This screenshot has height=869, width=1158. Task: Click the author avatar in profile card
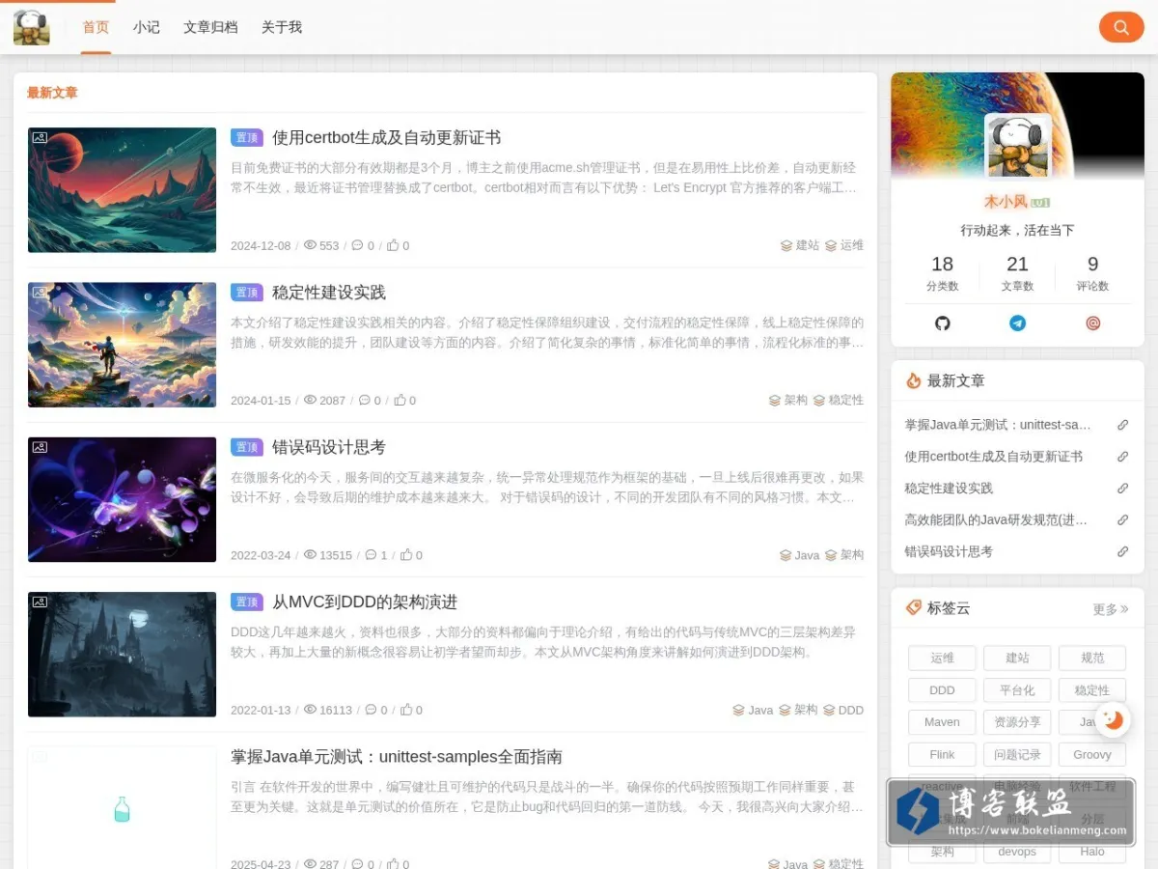point(1018,147)
